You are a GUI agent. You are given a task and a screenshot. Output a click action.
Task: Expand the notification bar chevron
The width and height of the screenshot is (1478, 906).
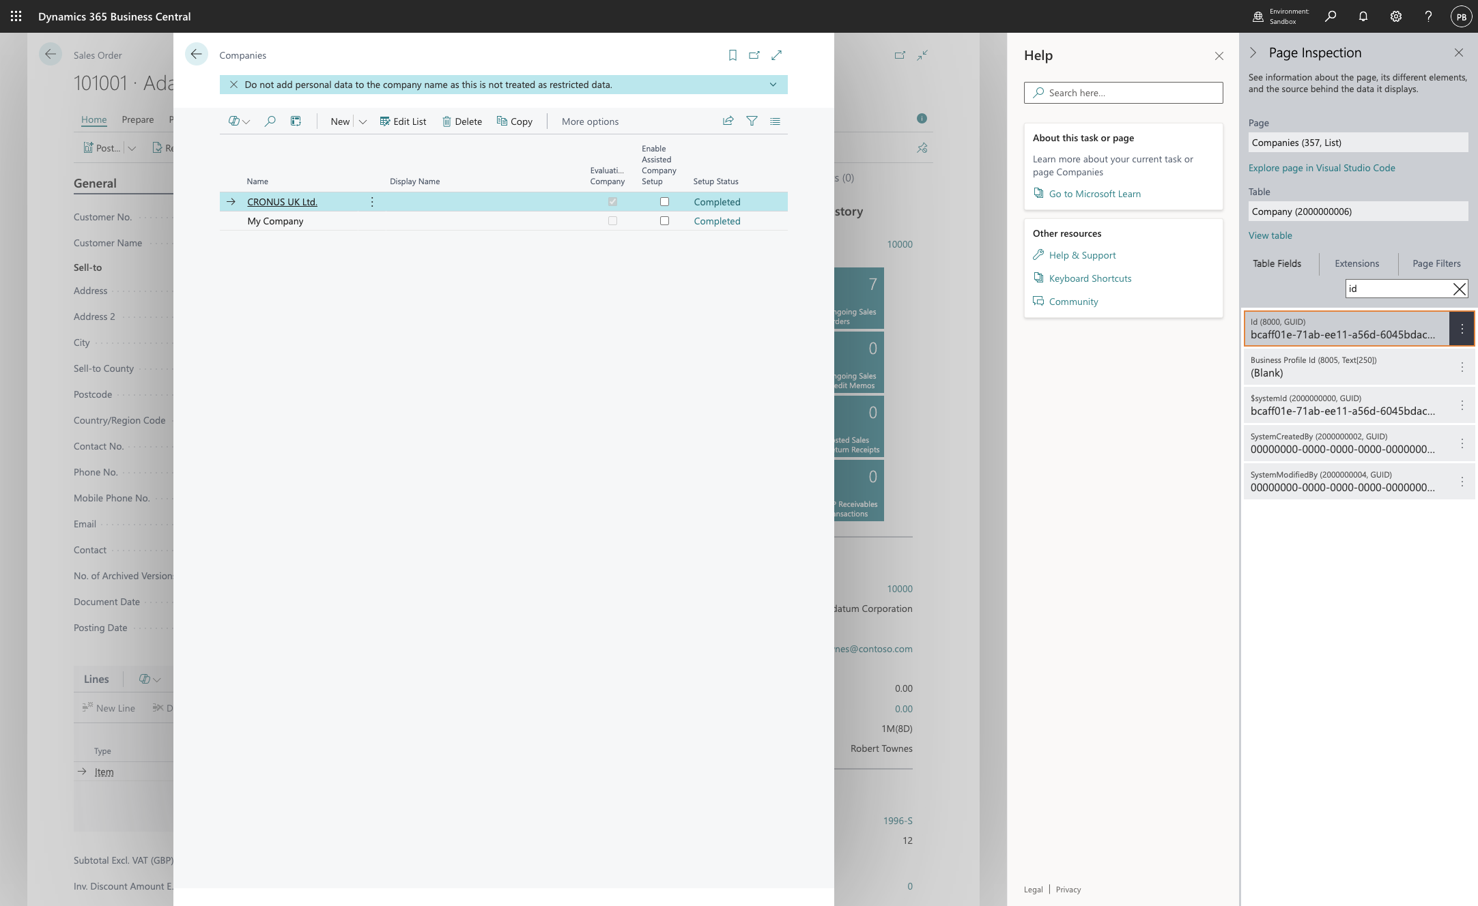773,85
